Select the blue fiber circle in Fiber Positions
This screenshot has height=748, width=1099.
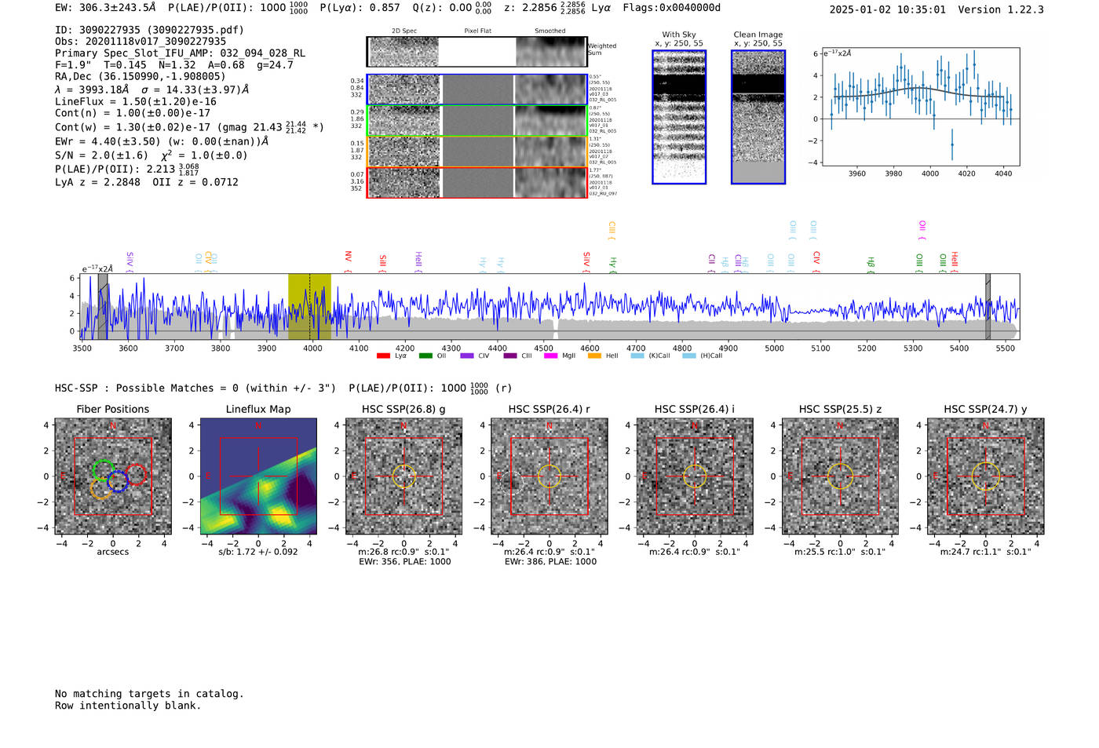(118, 481)
